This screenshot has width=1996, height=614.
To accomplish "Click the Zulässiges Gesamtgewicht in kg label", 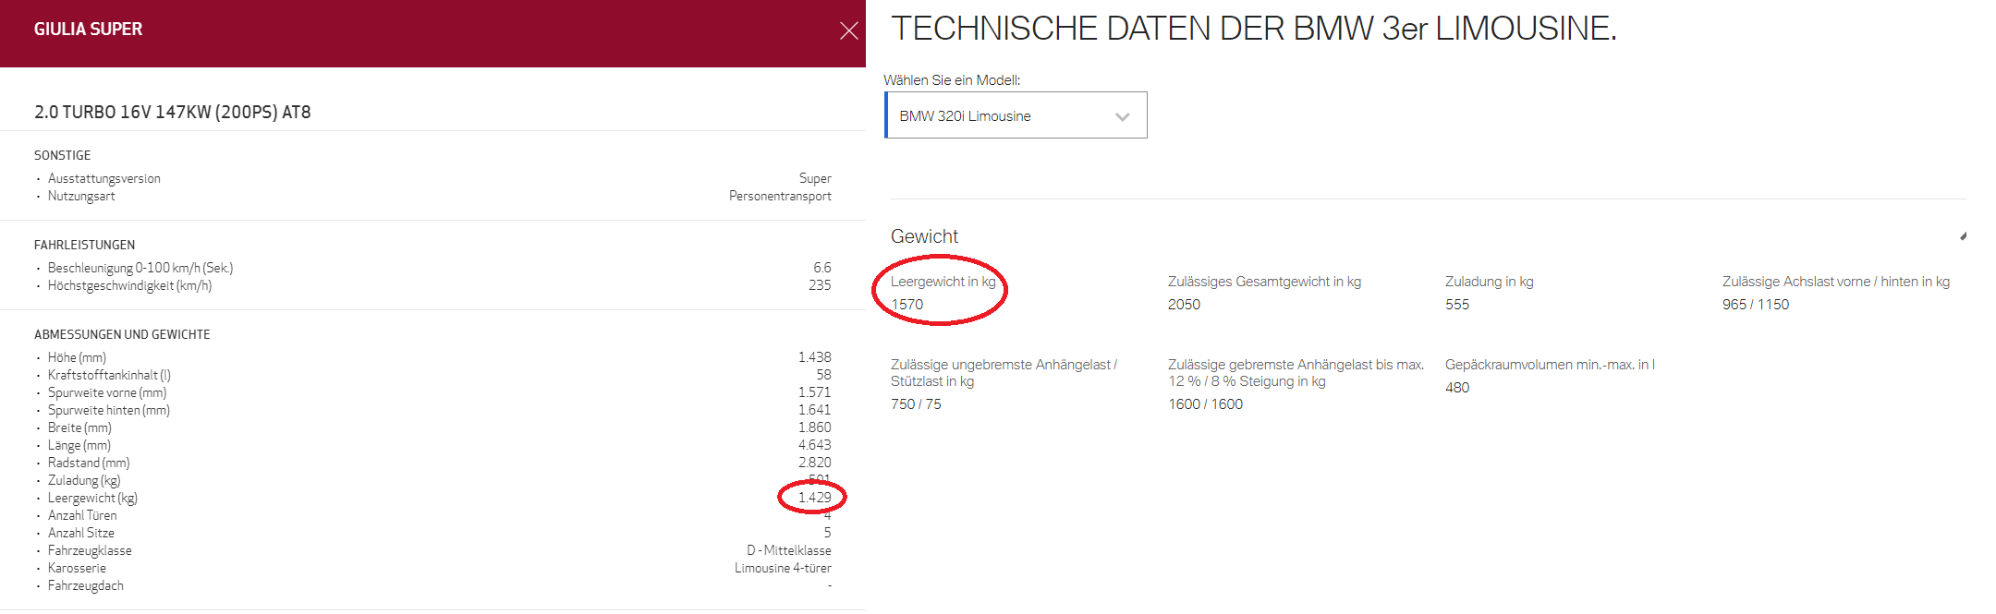I will [1264, 282].
